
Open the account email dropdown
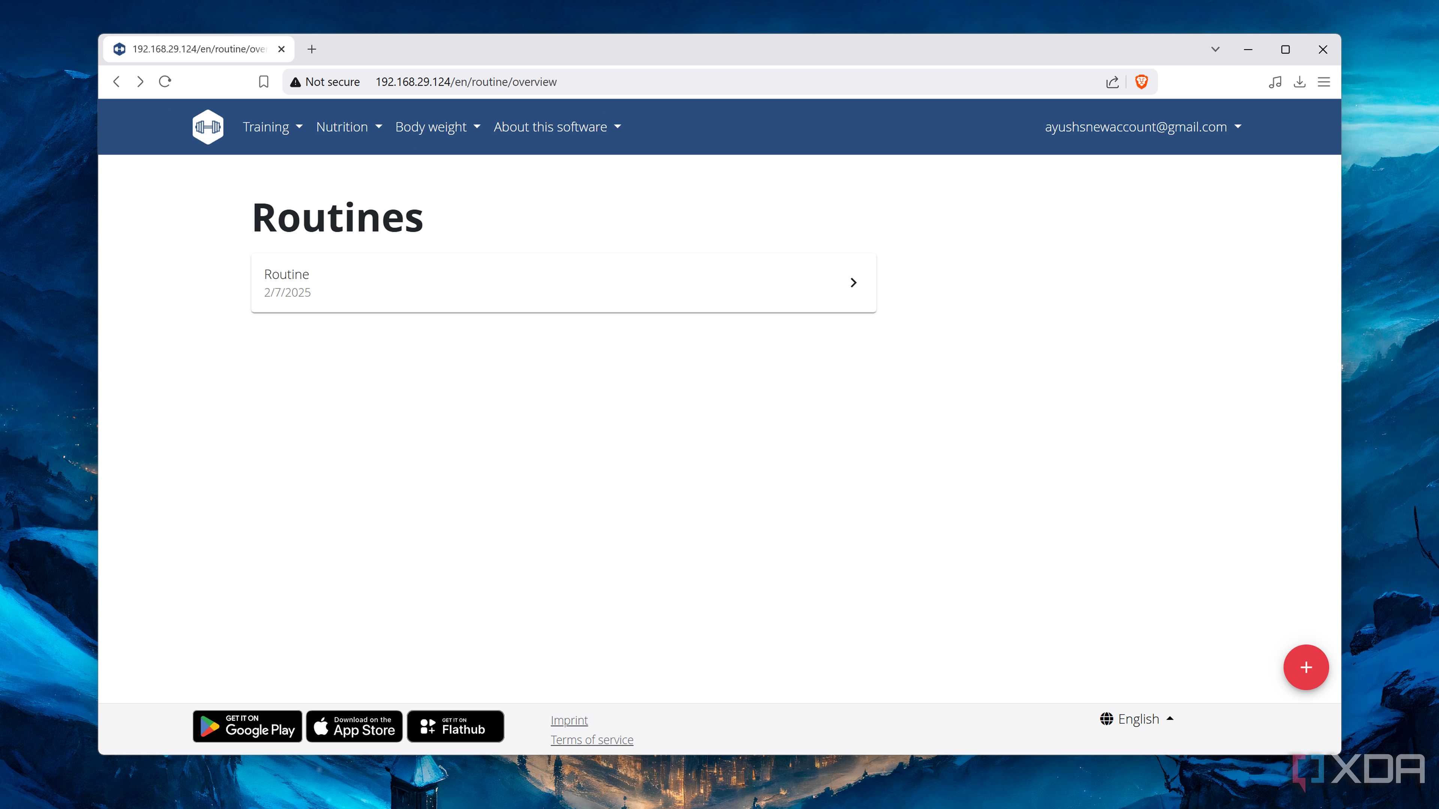click(1143, 127)
